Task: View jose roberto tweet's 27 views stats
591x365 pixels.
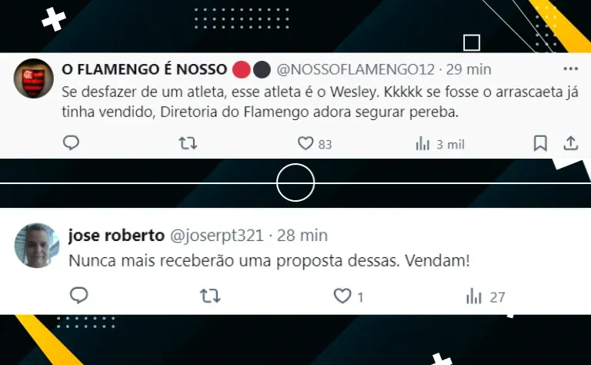Action: (x=486, y=296)
